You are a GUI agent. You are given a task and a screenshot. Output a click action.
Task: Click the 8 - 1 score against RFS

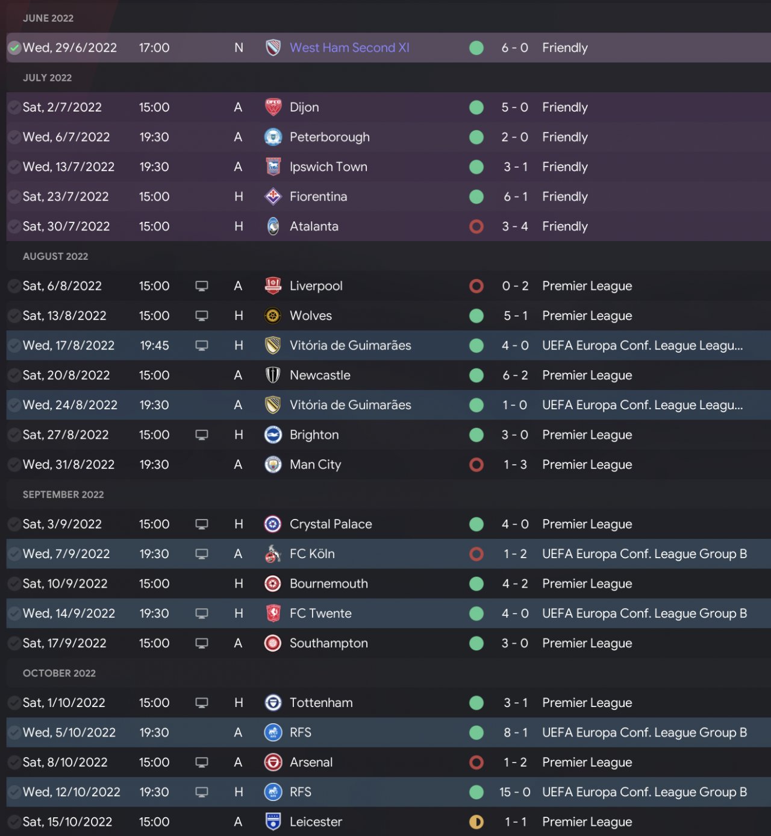tap(515, 732)
